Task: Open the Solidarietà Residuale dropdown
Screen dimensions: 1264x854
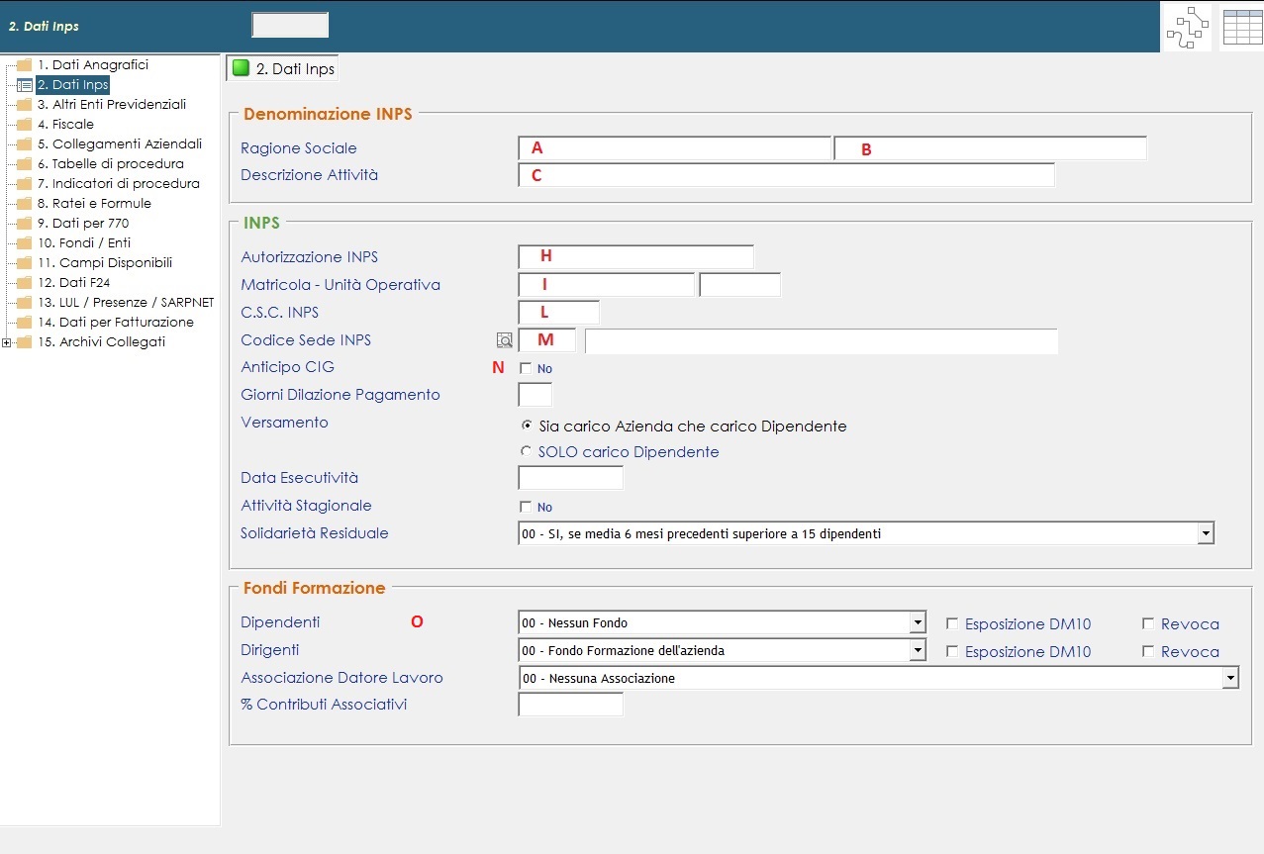Action: click(x=1205, y=534)
